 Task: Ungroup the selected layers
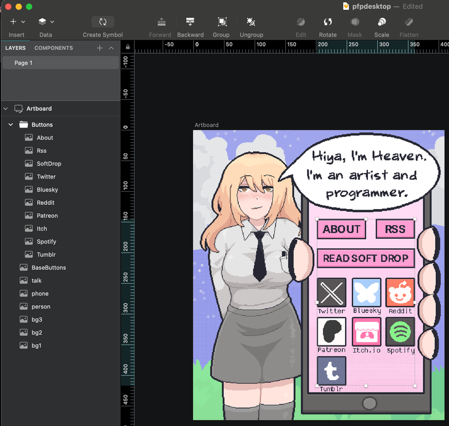251,22
